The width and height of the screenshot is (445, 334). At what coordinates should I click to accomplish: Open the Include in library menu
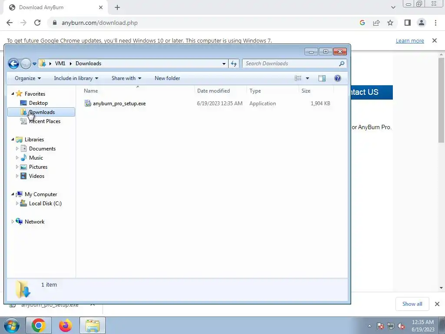click(76, 78)
